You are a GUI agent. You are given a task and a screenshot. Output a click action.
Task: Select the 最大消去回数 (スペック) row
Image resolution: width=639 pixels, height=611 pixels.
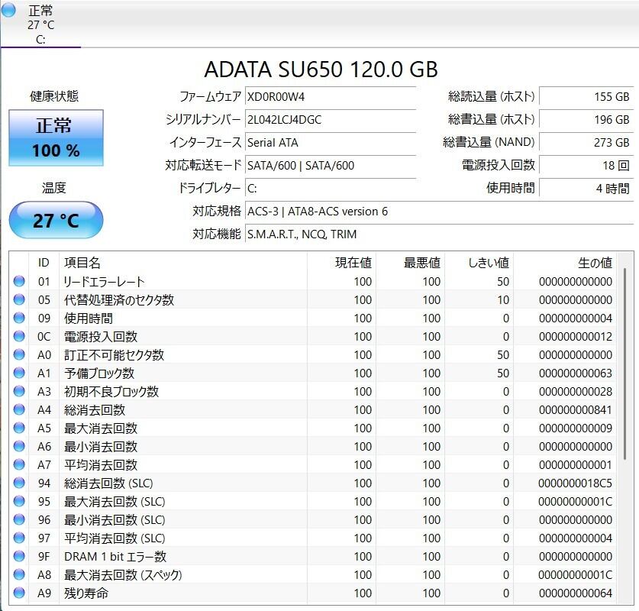click(x=305, y=575)
